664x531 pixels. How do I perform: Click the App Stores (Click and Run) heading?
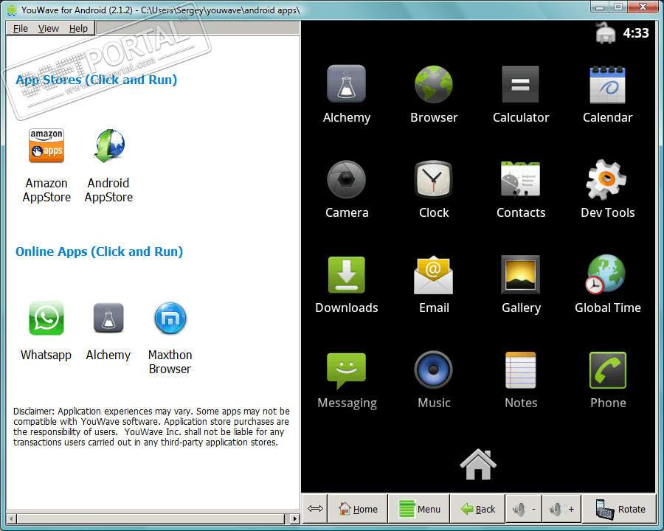tap(96, 80)
